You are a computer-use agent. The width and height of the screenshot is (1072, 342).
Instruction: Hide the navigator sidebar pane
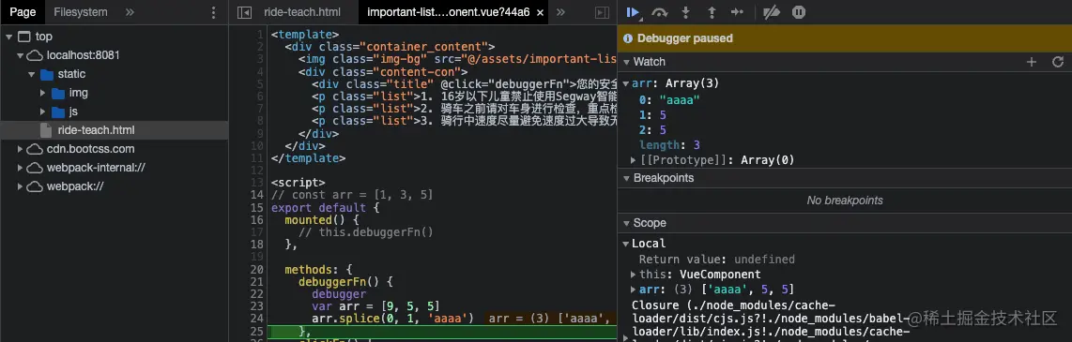click(x=244, y=12)
